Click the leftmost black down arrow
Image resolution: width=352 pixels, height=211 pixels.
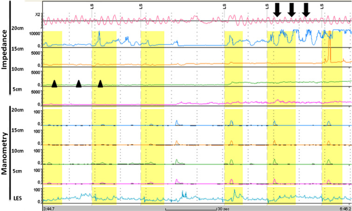(x=277, y=9)
